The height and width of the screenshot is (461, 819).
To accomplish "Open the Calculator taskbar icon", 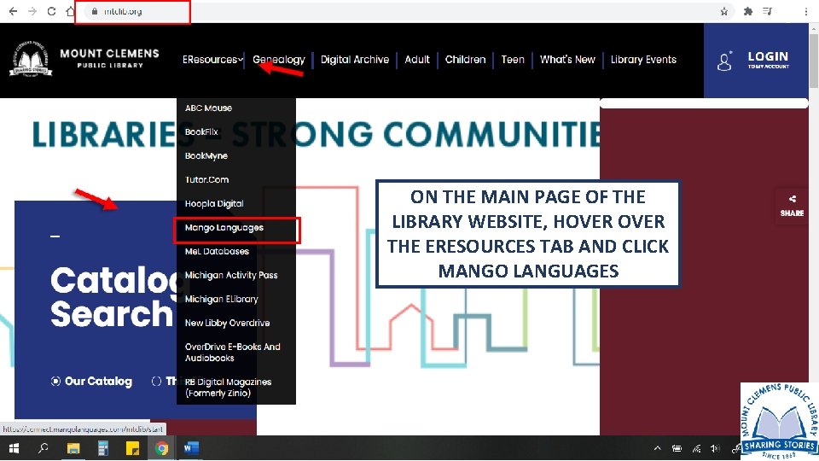I will coord(103,448).
